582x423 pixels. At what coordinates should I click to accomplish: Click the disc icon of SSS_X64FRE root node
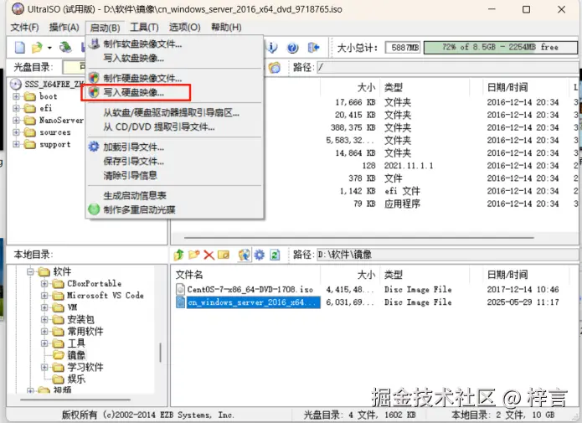point(16,85)
